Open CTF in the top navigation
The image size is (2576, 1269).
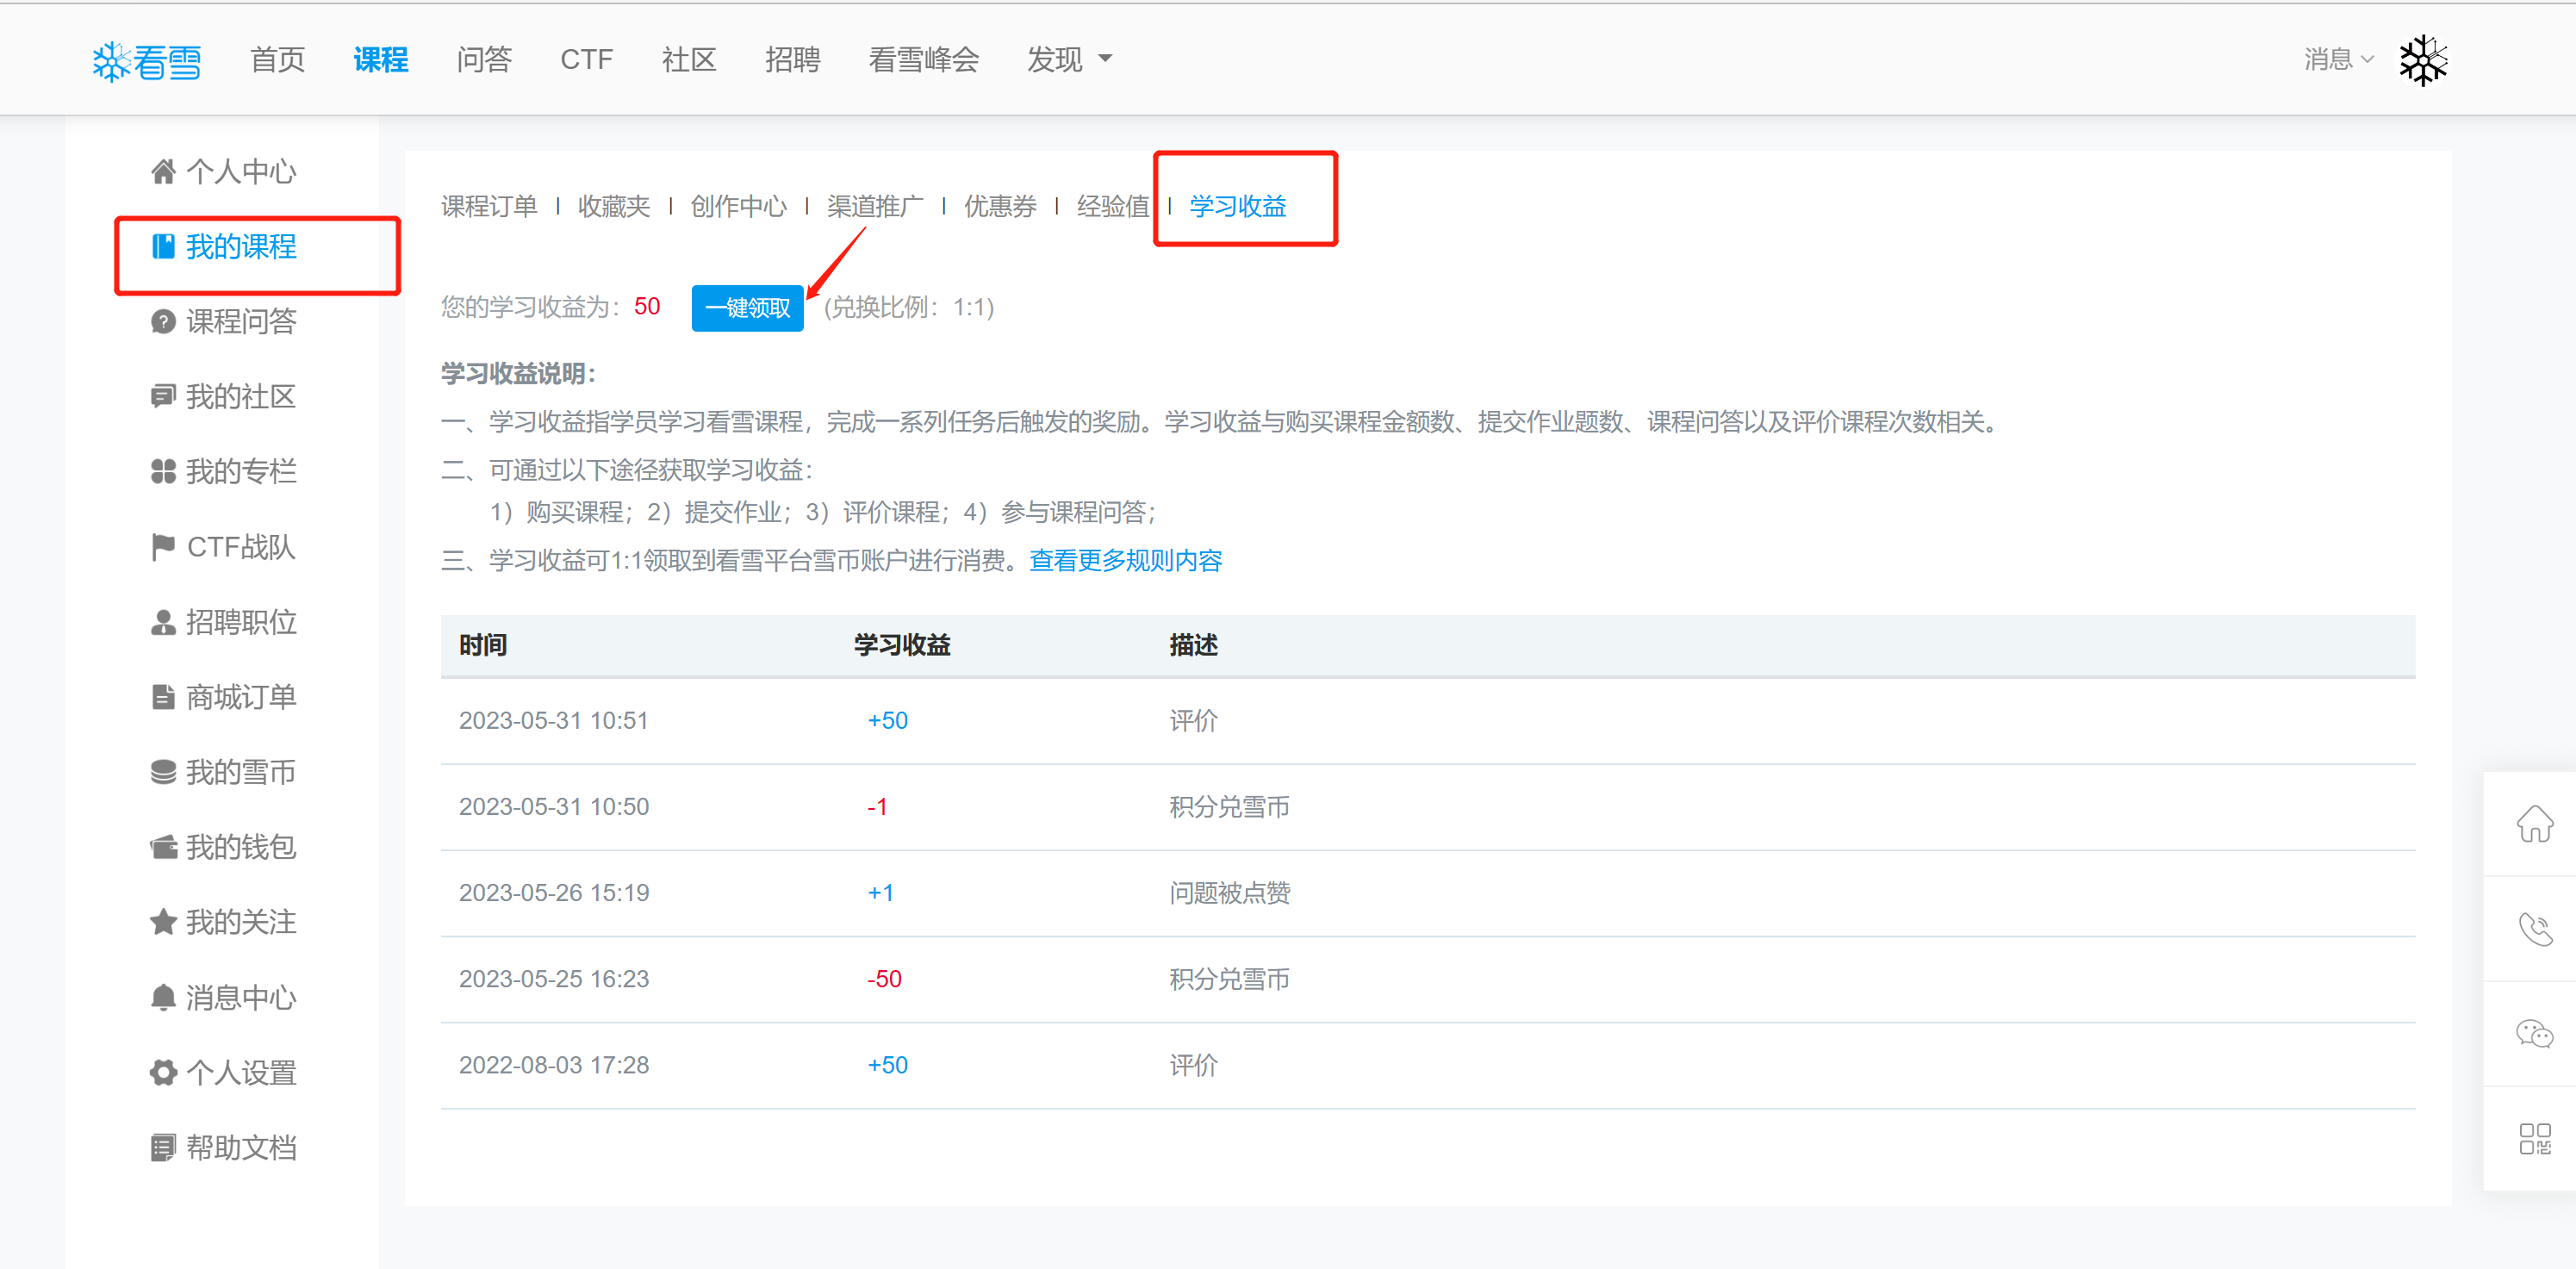(x=586, y=60)
